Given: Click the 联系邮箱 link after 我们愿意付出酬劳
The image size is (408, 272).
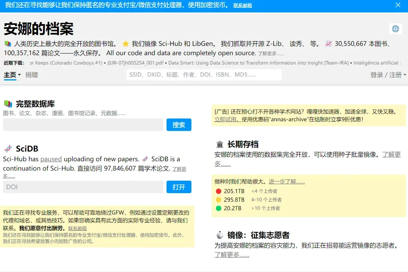Looking at the screenshot, I should 77,228.
